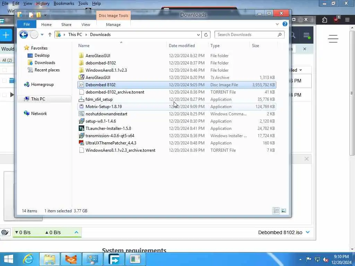Screen dimensions: 355x266
Task: Collapse the speed panel chevron
Action: pyautogui.click(x=77, y=232)
